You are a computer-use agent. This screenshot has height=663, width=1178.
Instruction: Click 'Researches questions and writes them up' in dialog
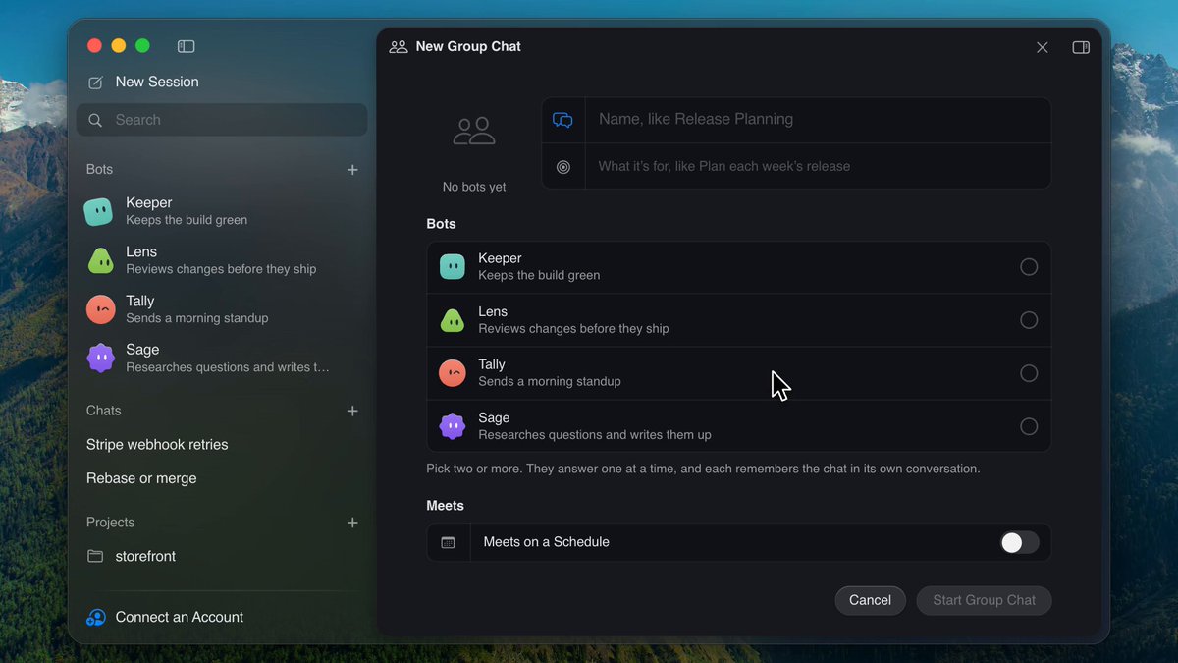595,435
